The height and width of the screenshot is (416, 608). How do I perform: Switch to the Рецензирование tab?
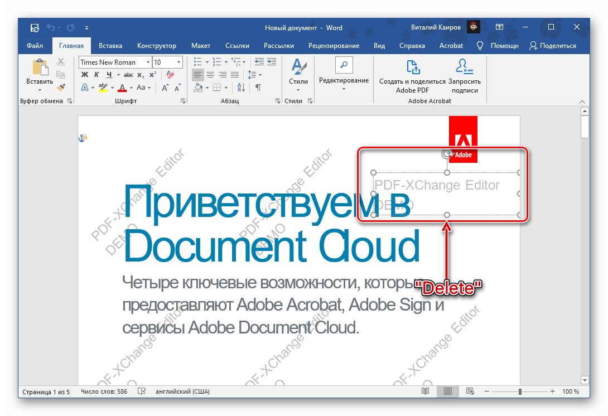tap(334, 46)
